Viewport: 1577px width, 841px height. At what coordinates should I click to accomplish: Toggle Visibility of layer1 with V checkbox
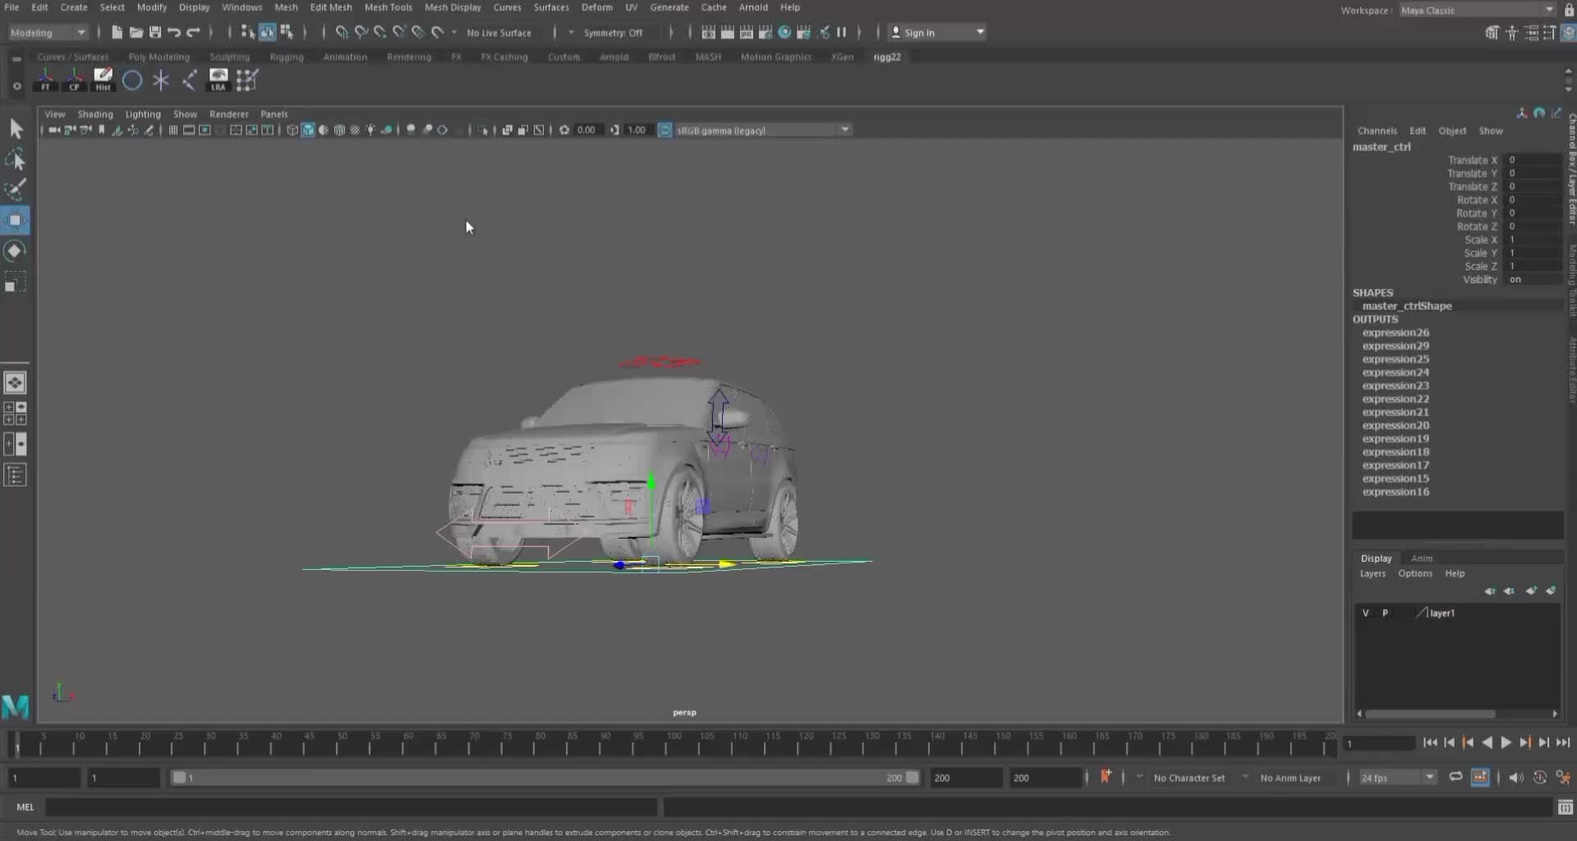1365,613
